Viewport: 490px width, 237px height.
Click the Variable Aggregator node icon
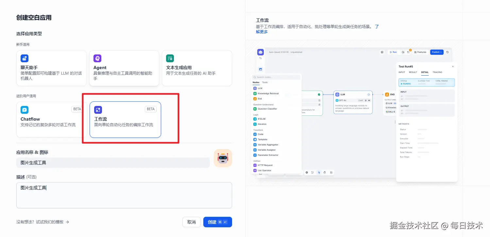point(255,145)
